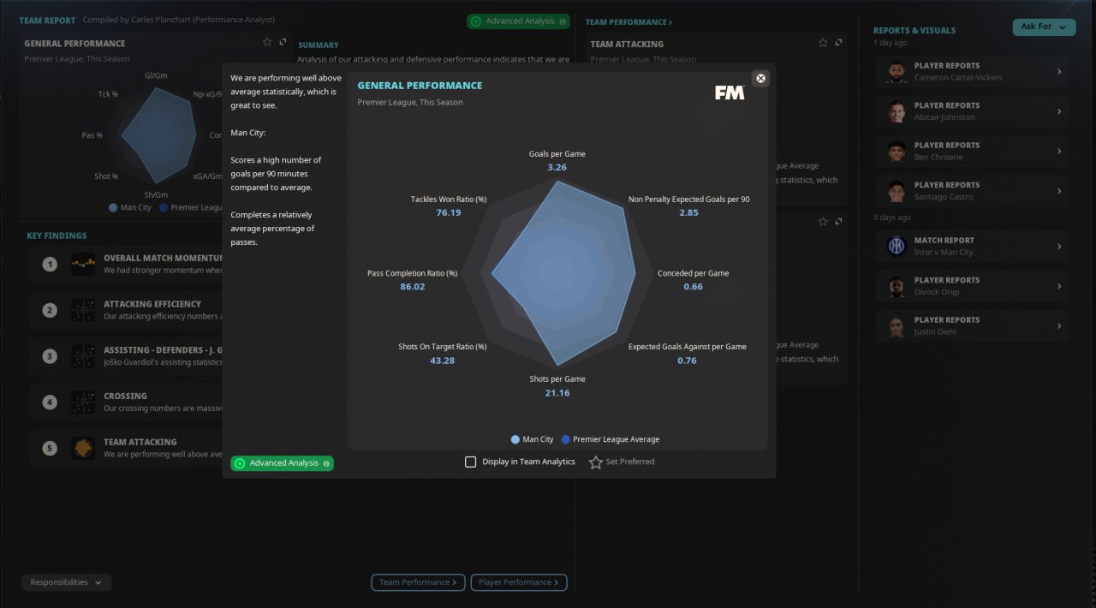The width and height of the screenshot is (1096, 608).
Task: Open Overall Match Momentum finding
Action: 126,264
